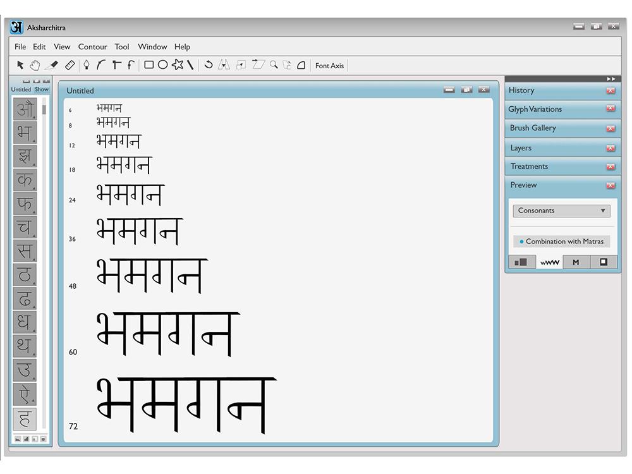Open the File menu
Image resolution: width=632 pixels, height=474 pixels.
[x=20, y=47]
